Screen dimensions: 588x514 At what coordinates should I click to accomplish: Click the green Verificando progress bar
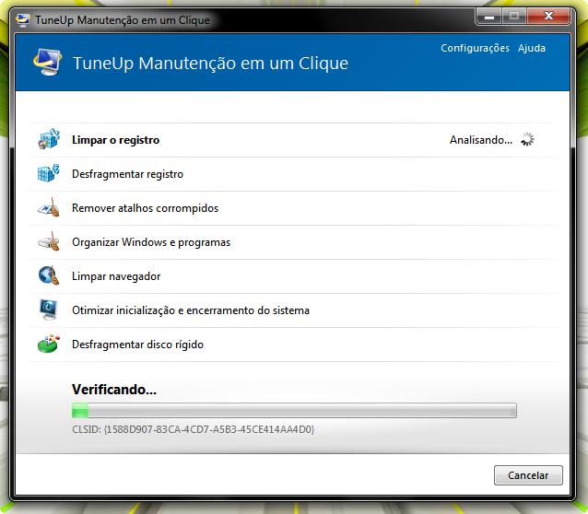click(294, 410)
